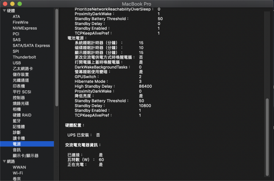
Task: Click the 硬體 section heading
Action: click(x=11, y=11)
